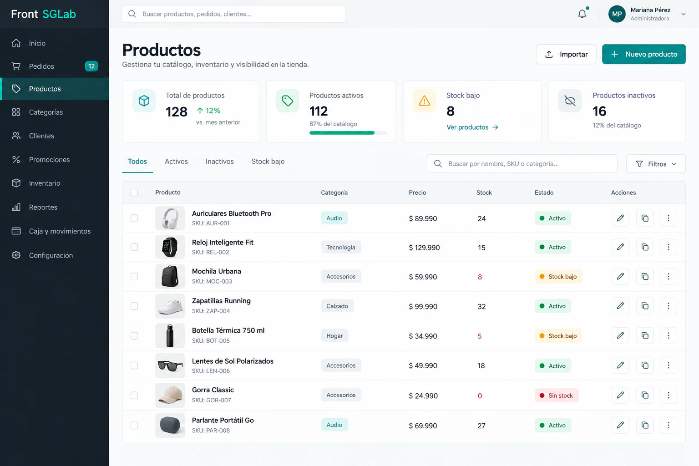The width and height of the screenshot is (699, 466).
Task: Open more actions for Mochila Urbana
Action: tap(669, 276)
